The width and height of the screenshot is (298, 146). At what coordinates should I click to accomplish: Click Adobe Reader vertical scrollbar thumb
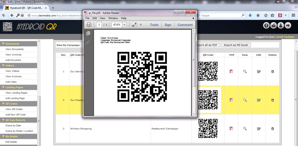[194, 60]
